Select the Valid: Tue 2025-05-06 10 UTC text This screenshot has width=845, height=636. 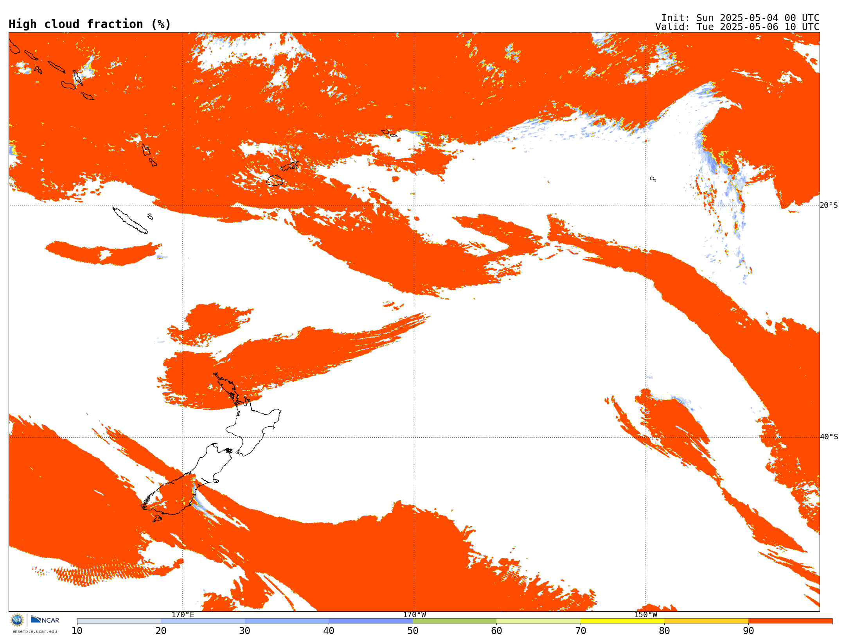coord(737,27)
